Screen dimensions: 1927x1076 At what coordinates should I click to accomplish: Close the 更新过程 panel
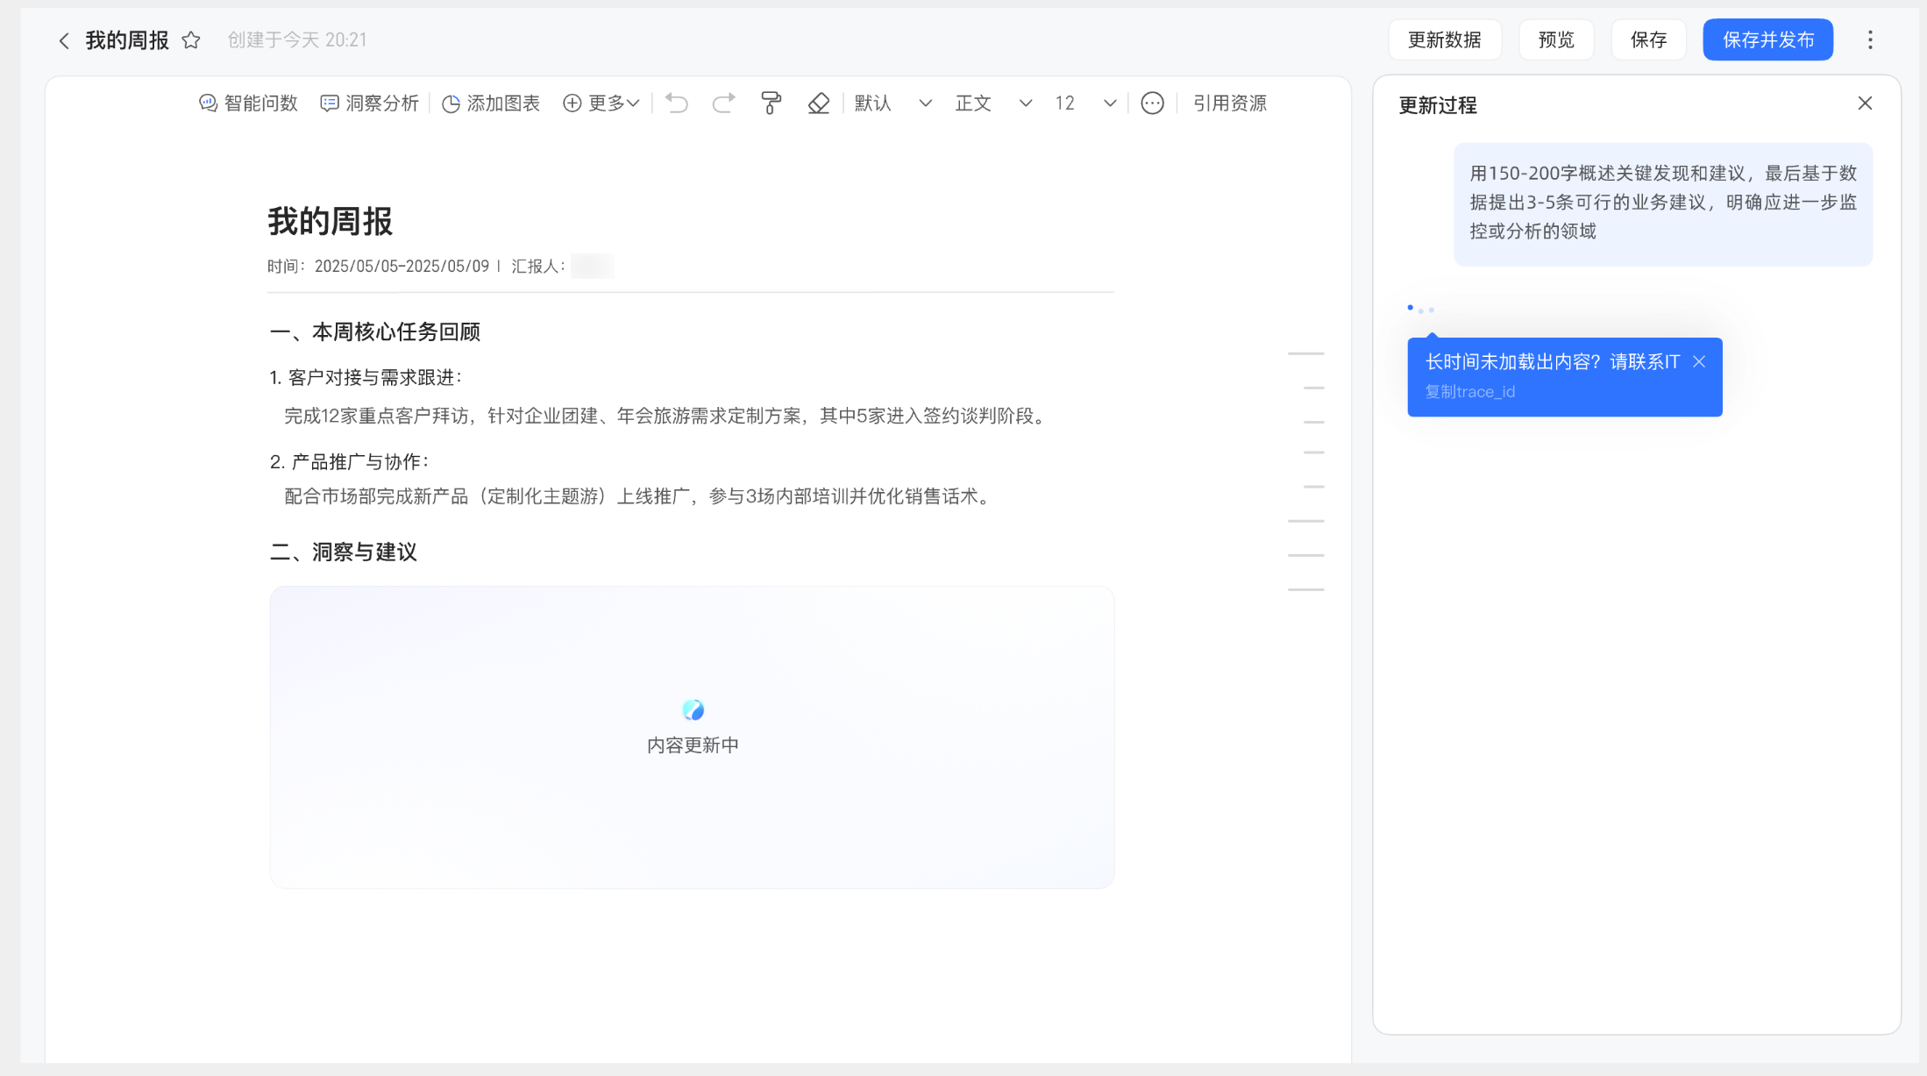(x=1865, y=103)
